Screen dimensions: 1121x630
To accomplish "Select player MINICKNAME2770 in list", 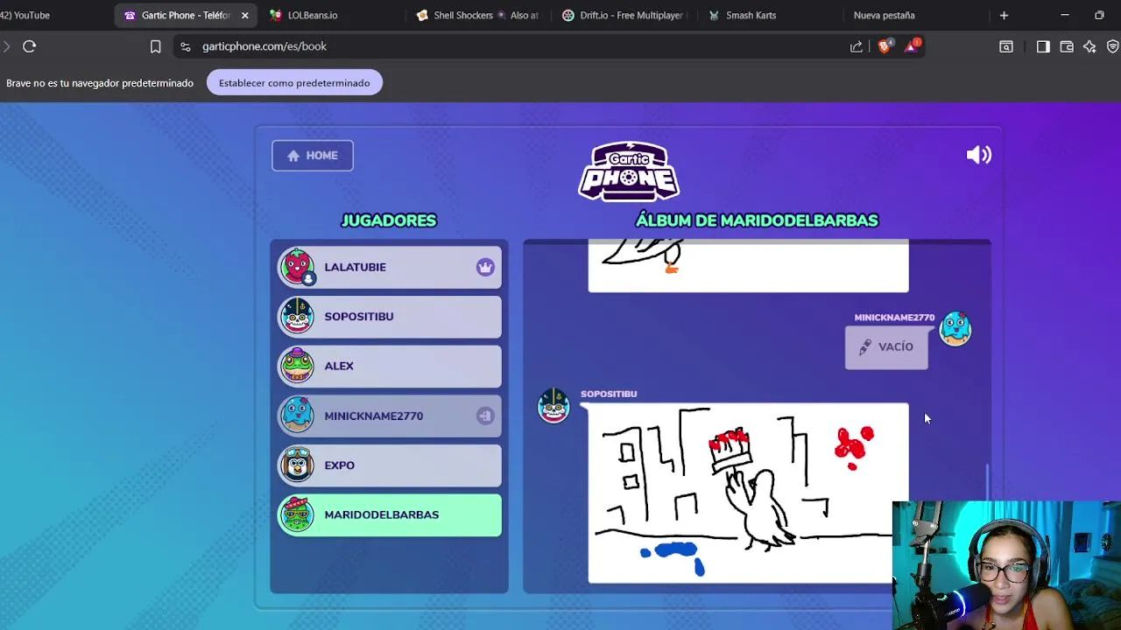I will (390, 416).
